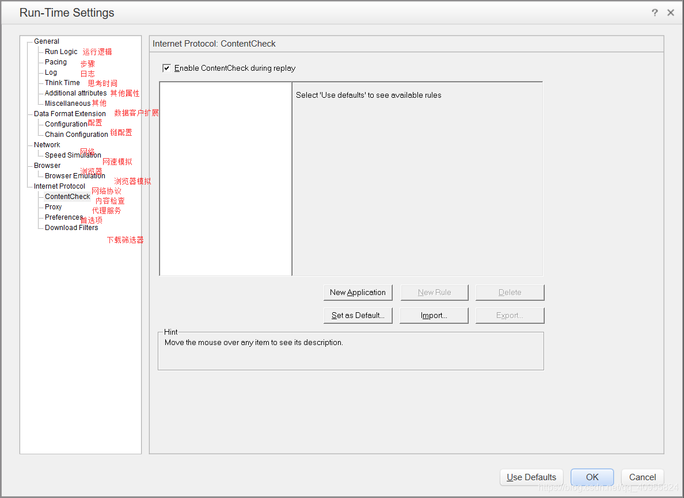Select the ContentCheck tree item
This screenshot has width=684, height=498.
(67, 197)
